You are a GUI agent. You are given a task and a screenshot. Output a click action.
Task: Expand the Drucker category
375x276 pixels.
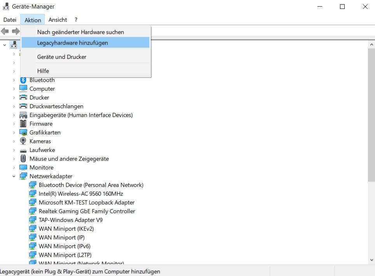pyautogui.click(x=14, y=98)
